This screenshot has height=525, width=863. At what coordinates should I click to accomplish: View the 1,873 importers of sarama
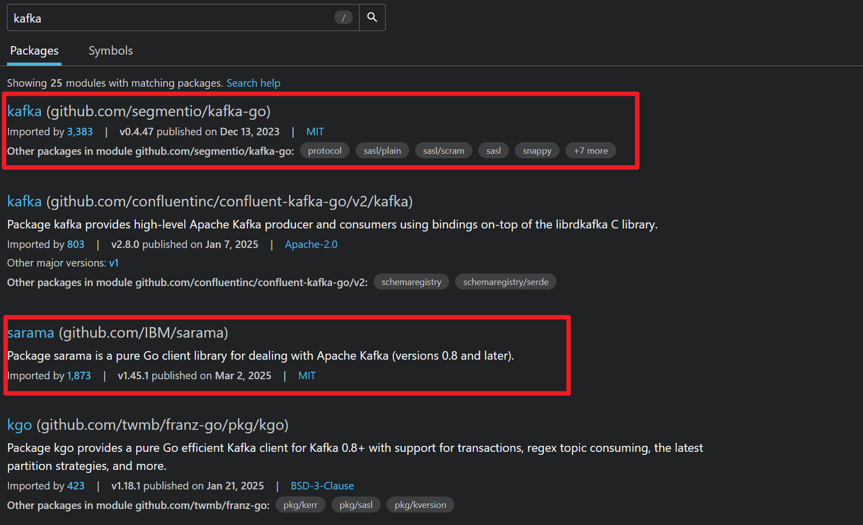pyautogui.click(x=79, y=376)
